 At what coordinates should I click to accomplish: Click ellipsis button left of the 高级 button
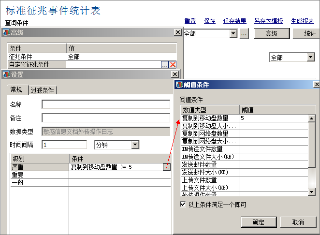tap(244, 33)
